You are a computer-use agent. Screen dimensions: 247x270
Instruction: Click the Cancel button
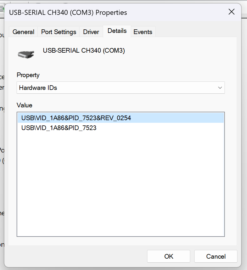pyautogui.click(x=216, y=256)
